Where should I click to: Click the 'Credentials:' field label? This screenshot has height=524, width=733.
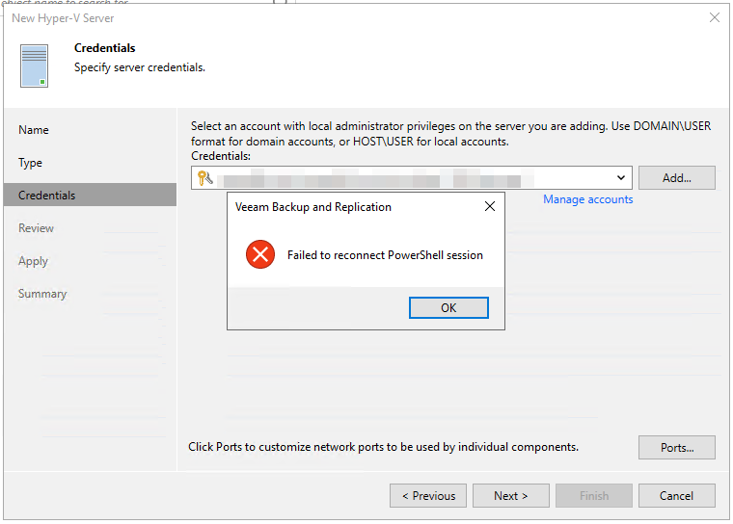(221, 156)
